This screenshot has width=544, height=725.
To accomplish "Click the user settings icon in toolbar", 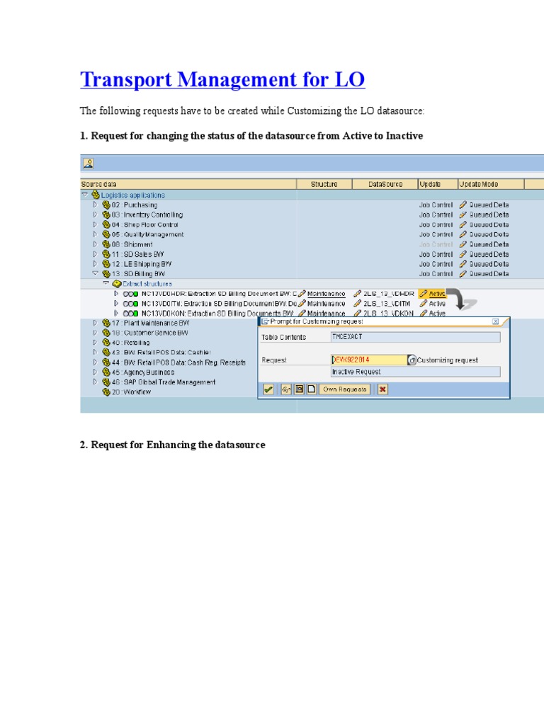I will tap(89, 164).
